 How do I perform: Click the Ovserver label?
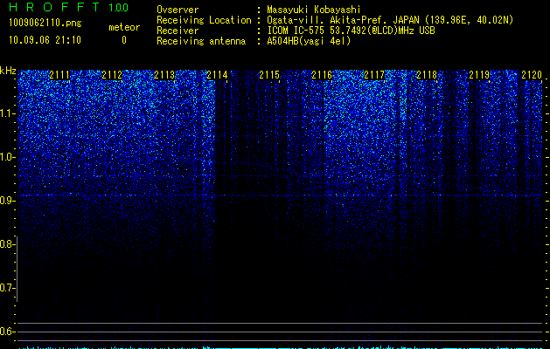[x=178, y=10]
